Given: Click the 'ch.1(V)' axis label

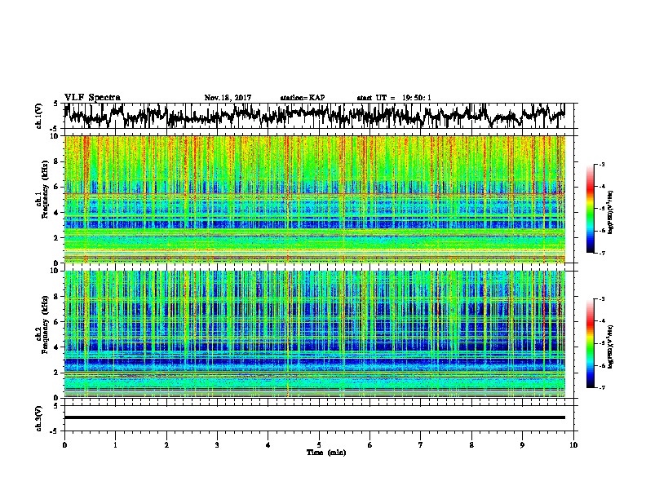Looking at the screenshot, I should (39, 116).
